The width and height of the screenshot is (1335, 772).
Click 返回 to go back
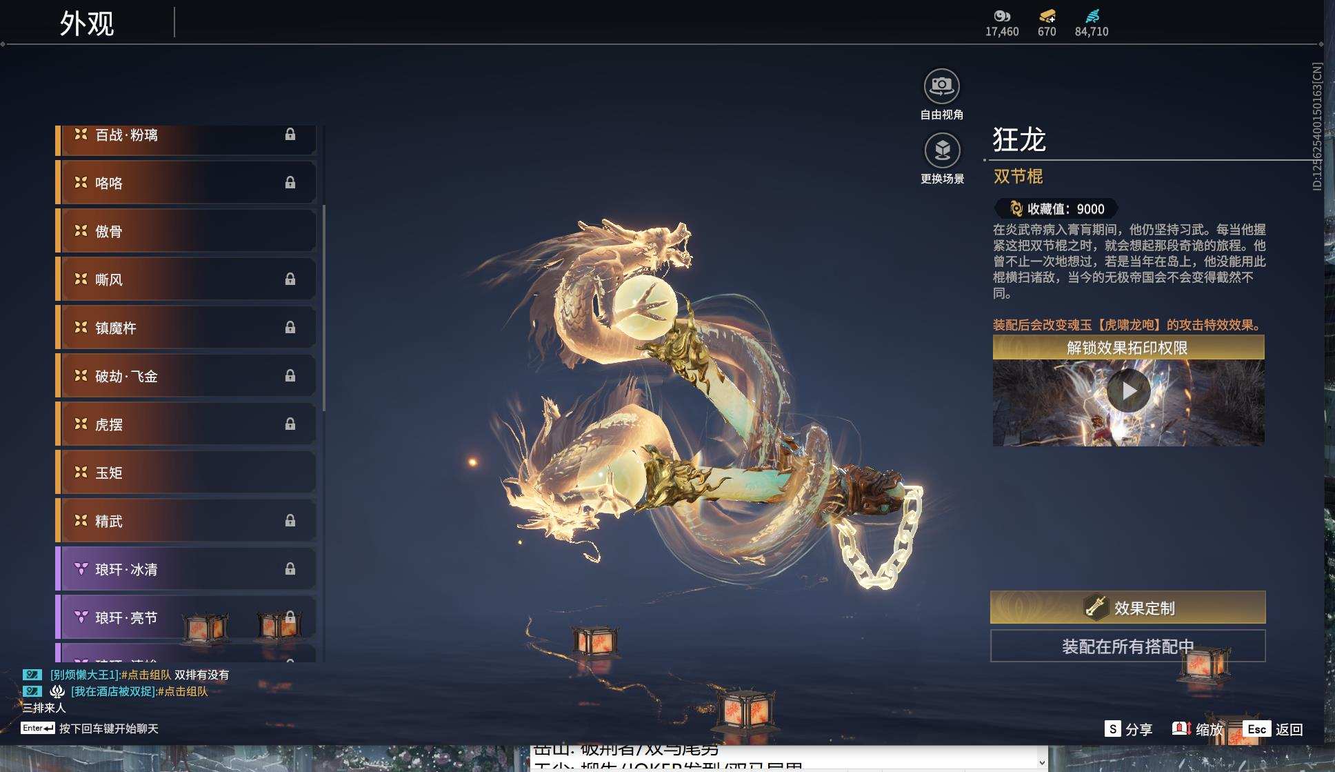pyautogui.click(x=1289, y=729)
